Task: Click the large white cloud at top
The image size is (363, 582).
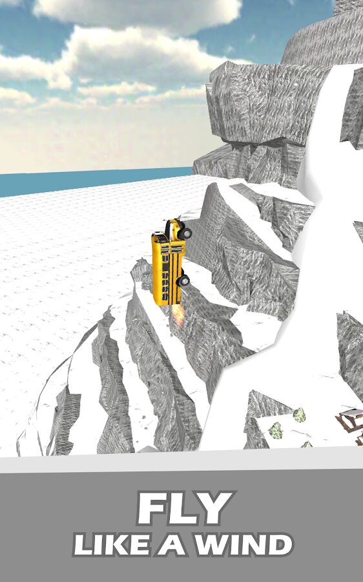Action: pos(137,15)
